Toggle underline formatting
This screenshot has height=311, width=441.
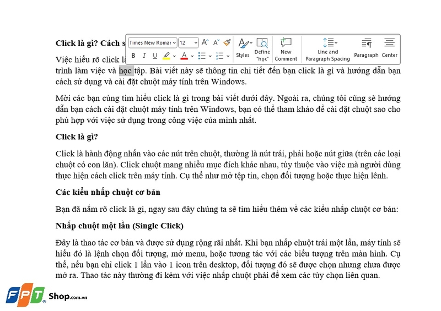[155, 56]
